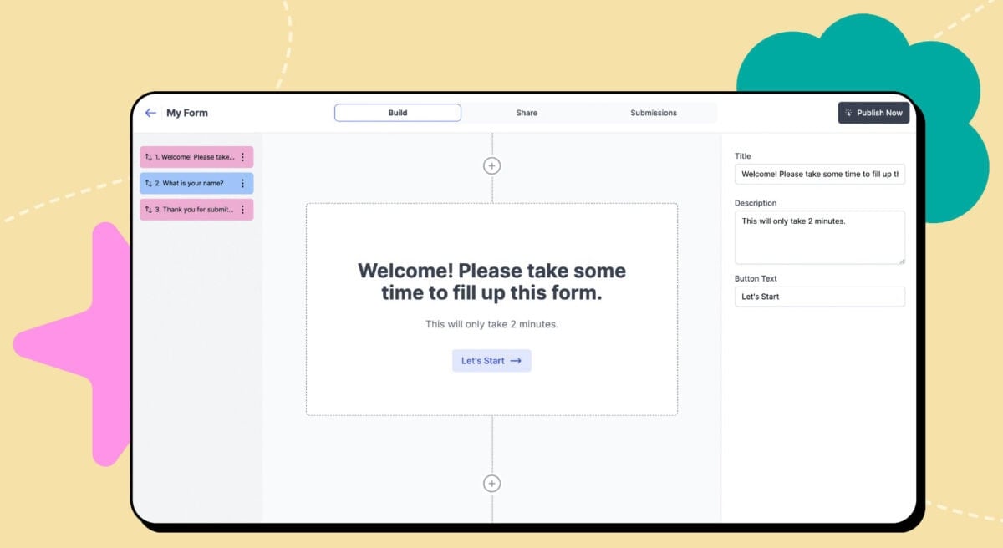Viewport: 1003px width, 548px height.
Task: Focus the Title input field
Action: click(819, 175)
